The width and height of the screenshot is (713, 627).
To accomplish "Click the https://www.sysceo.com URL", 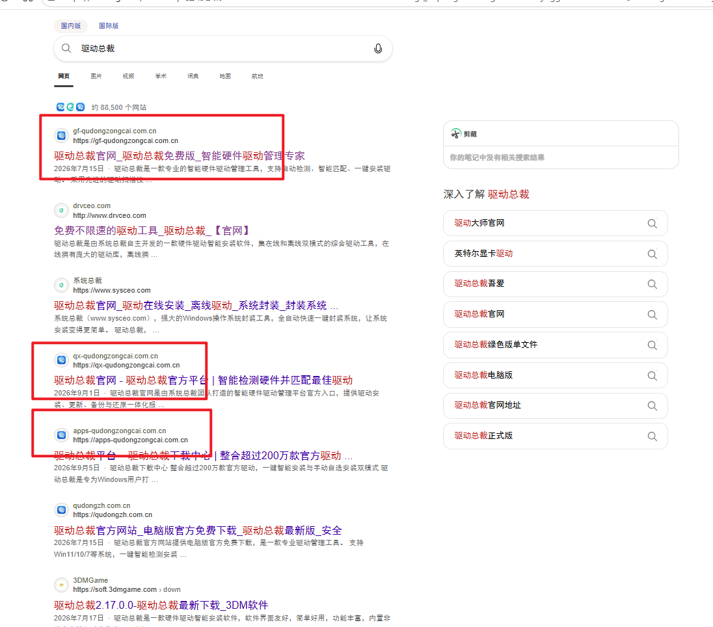I will (x=112, y=290).
